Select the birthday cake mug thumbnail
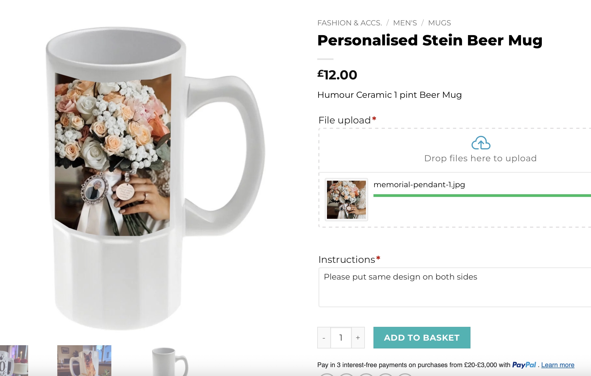Viewport: 591px width, 376px height. tap(14, 360)
